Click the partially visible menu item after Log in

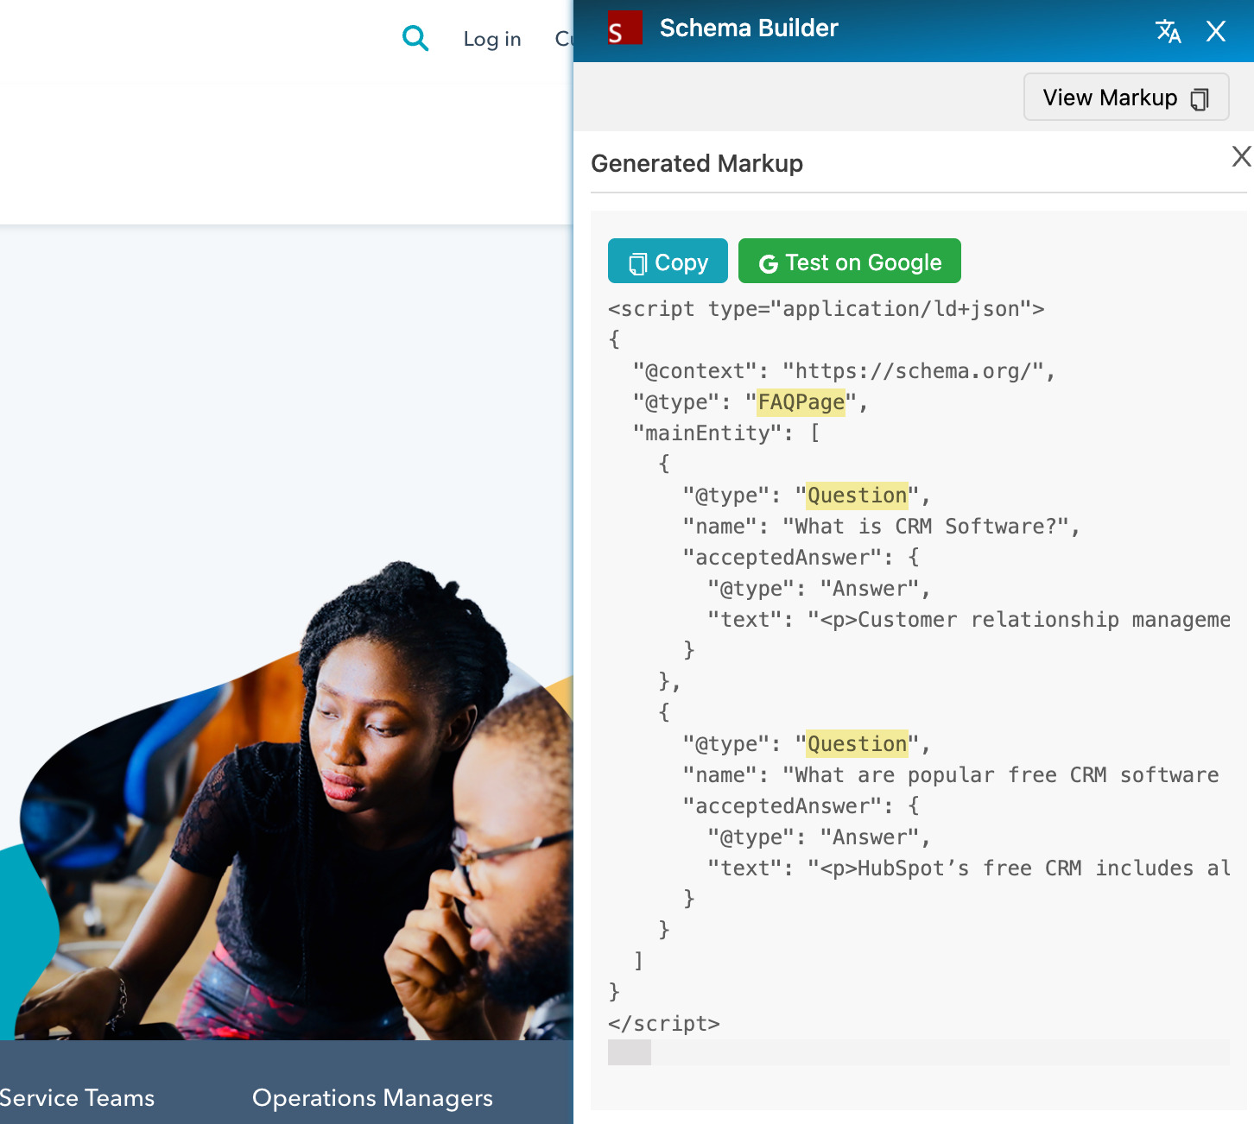coord(566,39)
